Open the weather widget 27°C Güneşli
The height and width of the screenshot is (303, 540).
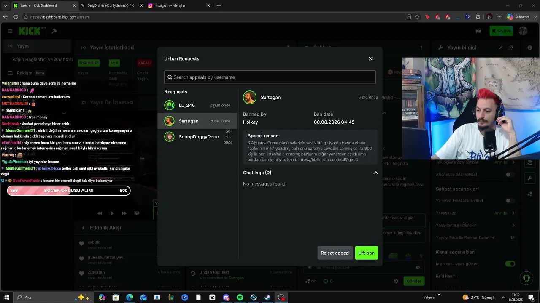pos(478,298)
